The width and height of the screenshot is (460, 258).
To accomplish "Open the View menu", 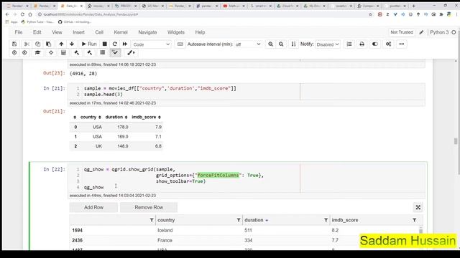I will point(57,32).
